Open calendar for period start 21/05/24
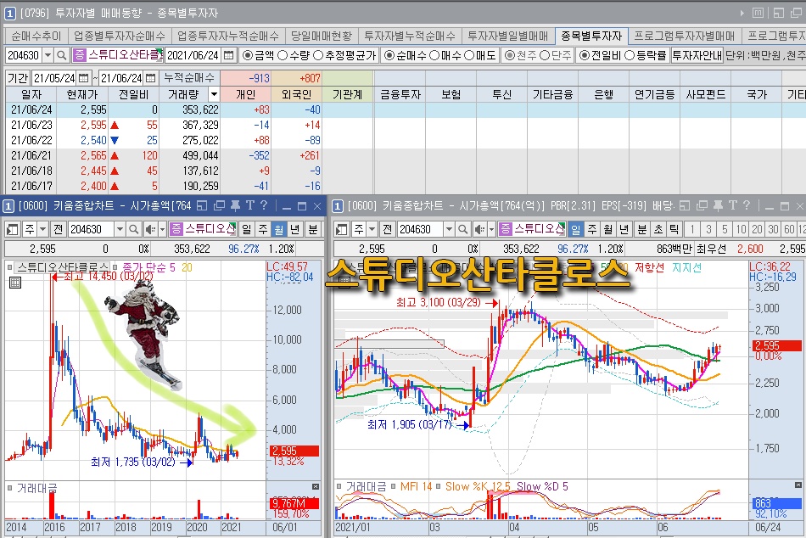 (83, 78)
